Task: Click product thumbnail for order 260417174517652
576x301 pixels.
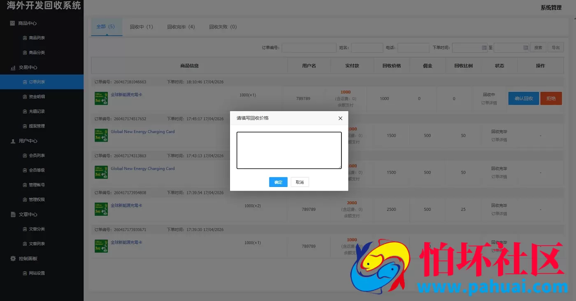Action: 101,135
